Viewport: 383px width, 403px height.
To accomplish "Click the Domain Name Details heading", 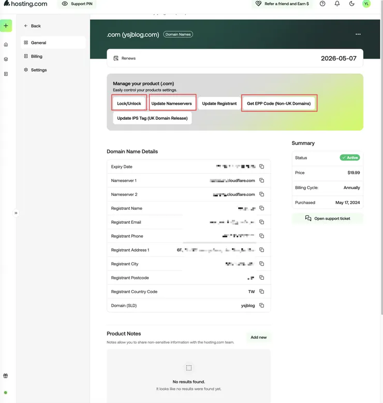I will 132,152.
